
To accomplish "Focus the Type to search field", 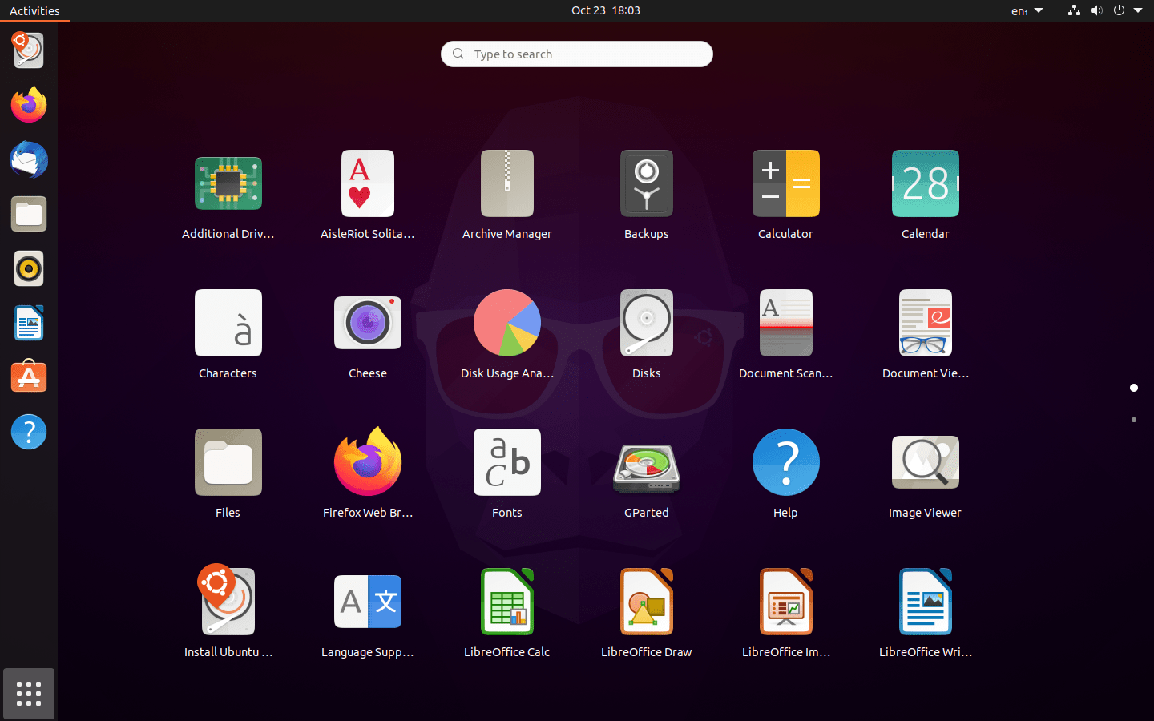I will [577, 54].
